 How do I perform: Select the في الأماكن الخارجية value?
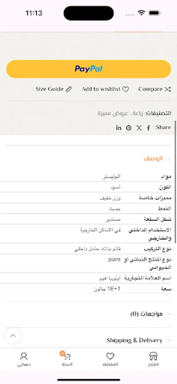point(100,230)
